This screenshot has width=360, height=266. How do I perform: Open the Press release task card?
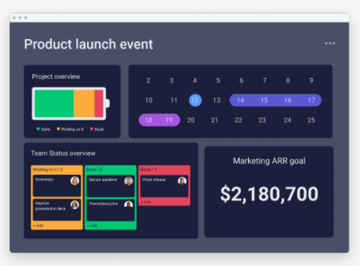click(164, 186)
